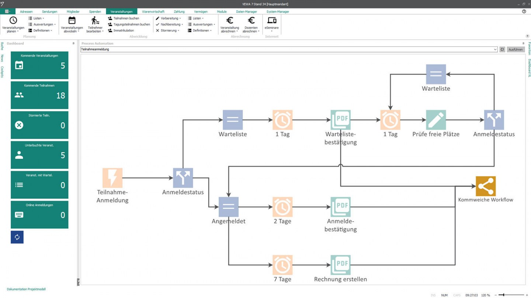The image size is (531, 298).
Task: Open the System-Manager tab
Action: pyautogui.click(x=278, y=11)
